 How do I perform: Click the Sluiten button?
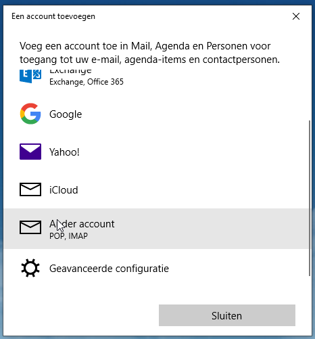(x=227, y=315)
